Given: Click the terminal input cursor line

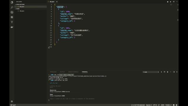Looking at the screenshot, I should coord(49,100).
